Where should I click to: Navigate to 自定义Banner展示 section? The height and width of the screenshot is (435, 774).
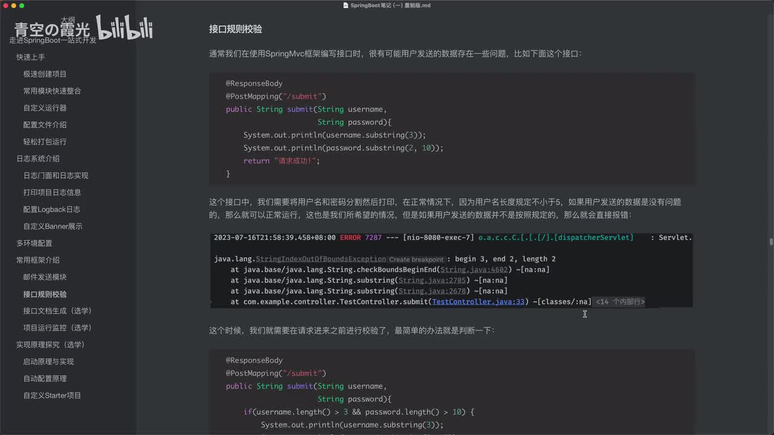point(53,226)
